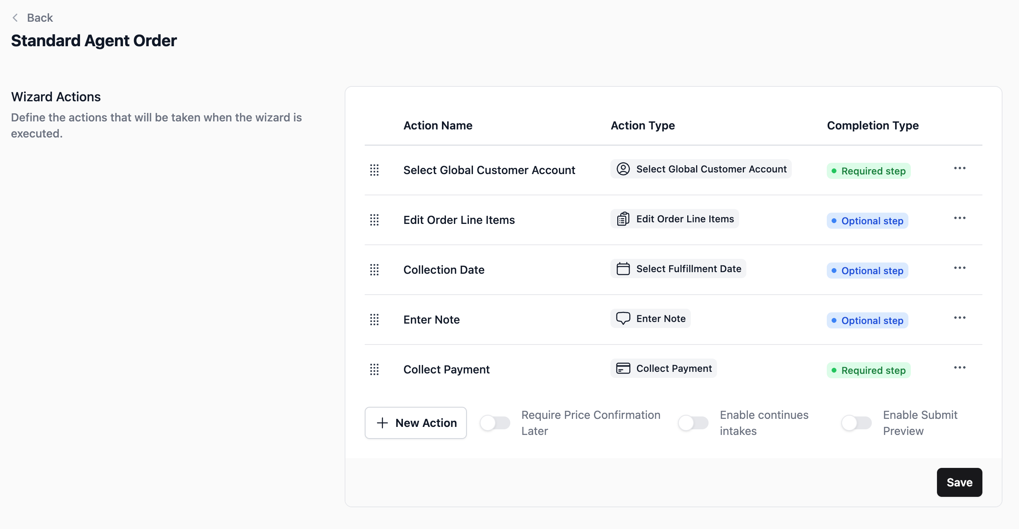Image resolution: width=1019 pixels, height=529 pixels.
Task: Click the Optional step badge for Collection Date
Action: [867, 271]
